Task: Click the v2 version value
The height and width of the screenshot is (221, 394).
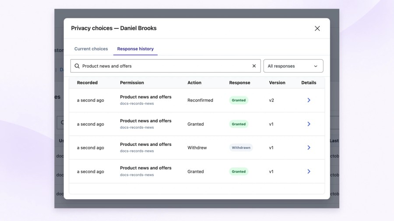Action: coord(271,100)
